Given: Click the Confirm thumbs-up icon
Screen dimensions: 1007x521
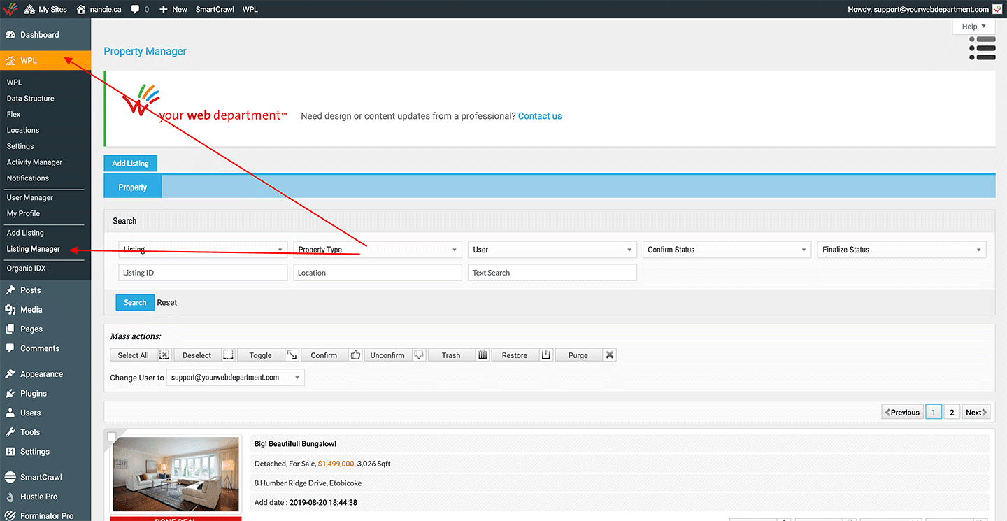Looking at the screenshot, I should point(355,355).
